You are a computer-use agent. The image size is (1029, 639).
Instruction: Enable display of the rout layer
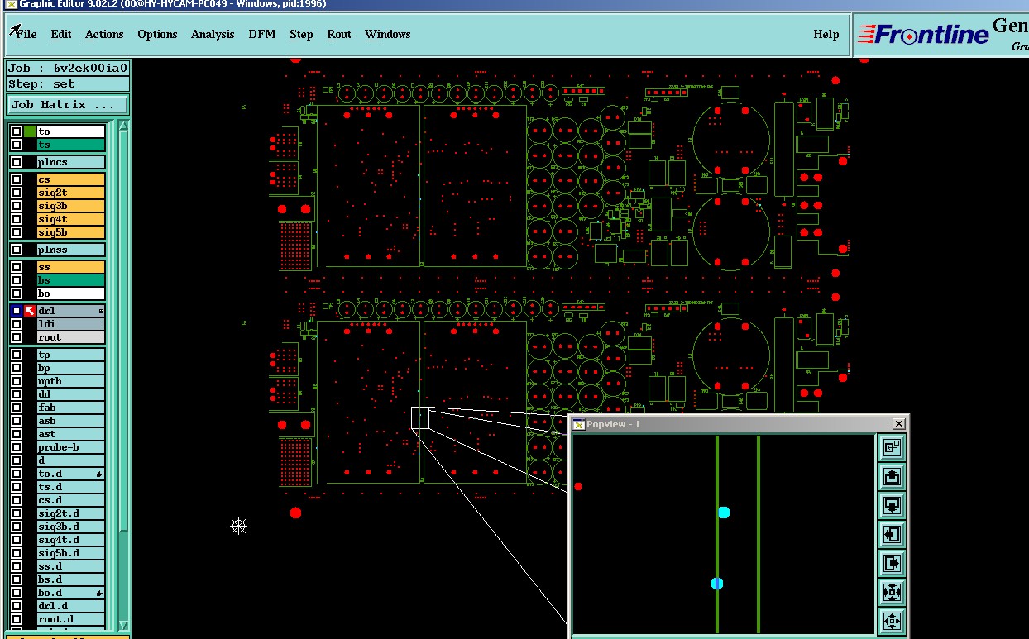point(17,337)
